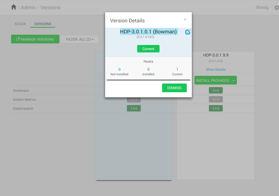The height and width of the screenshot is (196, 279).
Task: Click Install Packages for HDP-3.0.1.9.9
Action: click(x=213, y=80)
